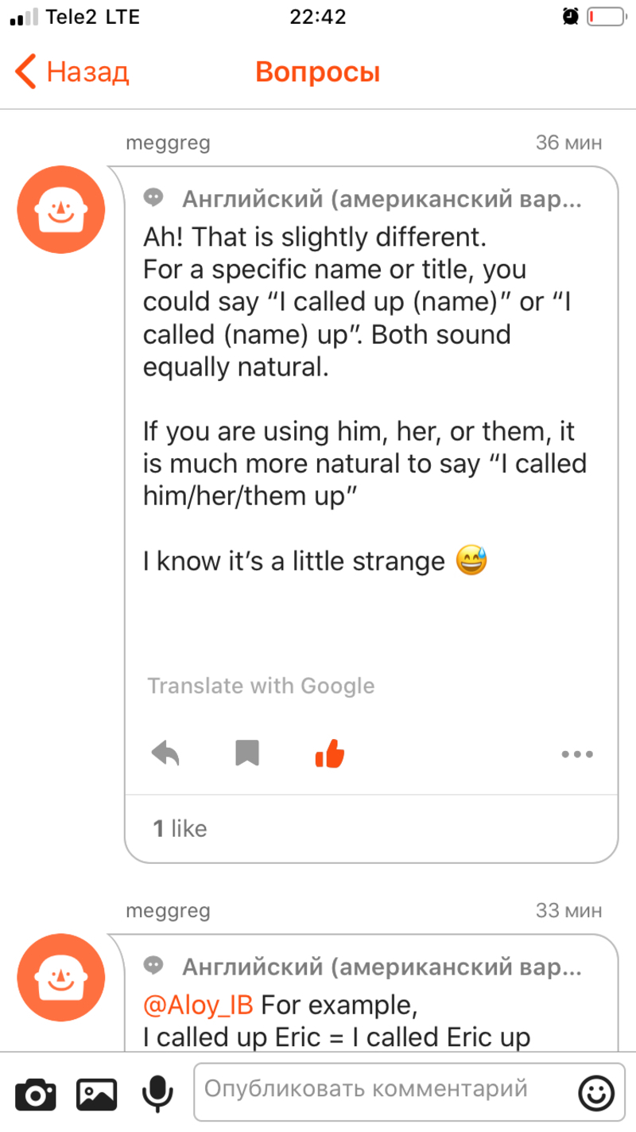Tap the reply arrow icon
Screen dimensions: 636x1132
165,753
